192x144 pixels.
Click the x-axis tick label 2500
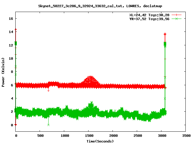pos(138,136)
